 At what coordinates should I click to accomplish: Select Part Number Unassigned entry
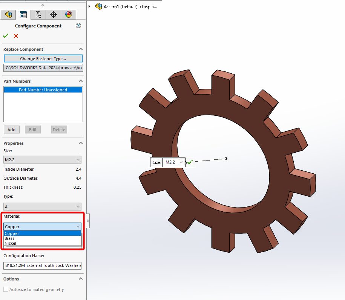(43, 90)
